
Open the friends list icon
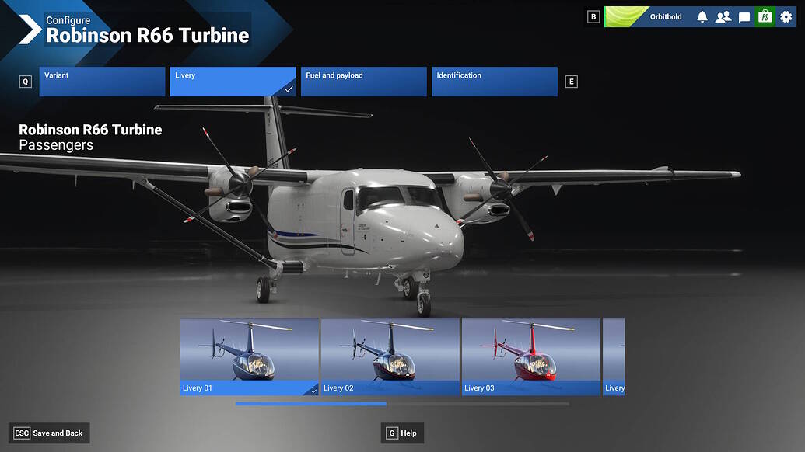click(x=723, y=16)
